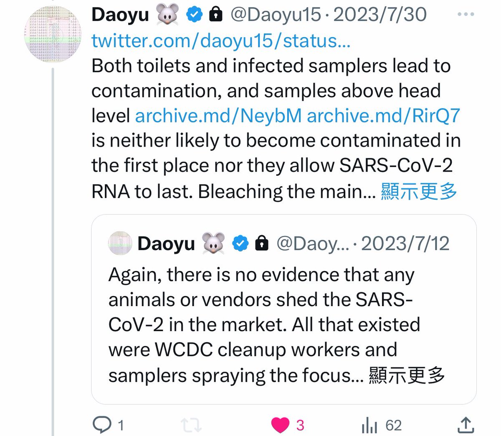The image size is (501, 436).
Task: Open the twitter.com/daoyu15/status link
Action: (221, 41)
